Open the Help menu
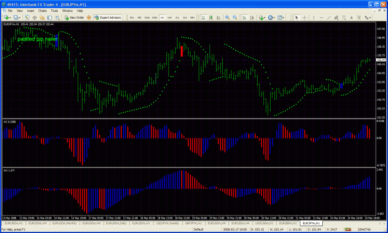The width and height of the screenshot is (388, 233). pyautogui.click(x=80, y=11)
